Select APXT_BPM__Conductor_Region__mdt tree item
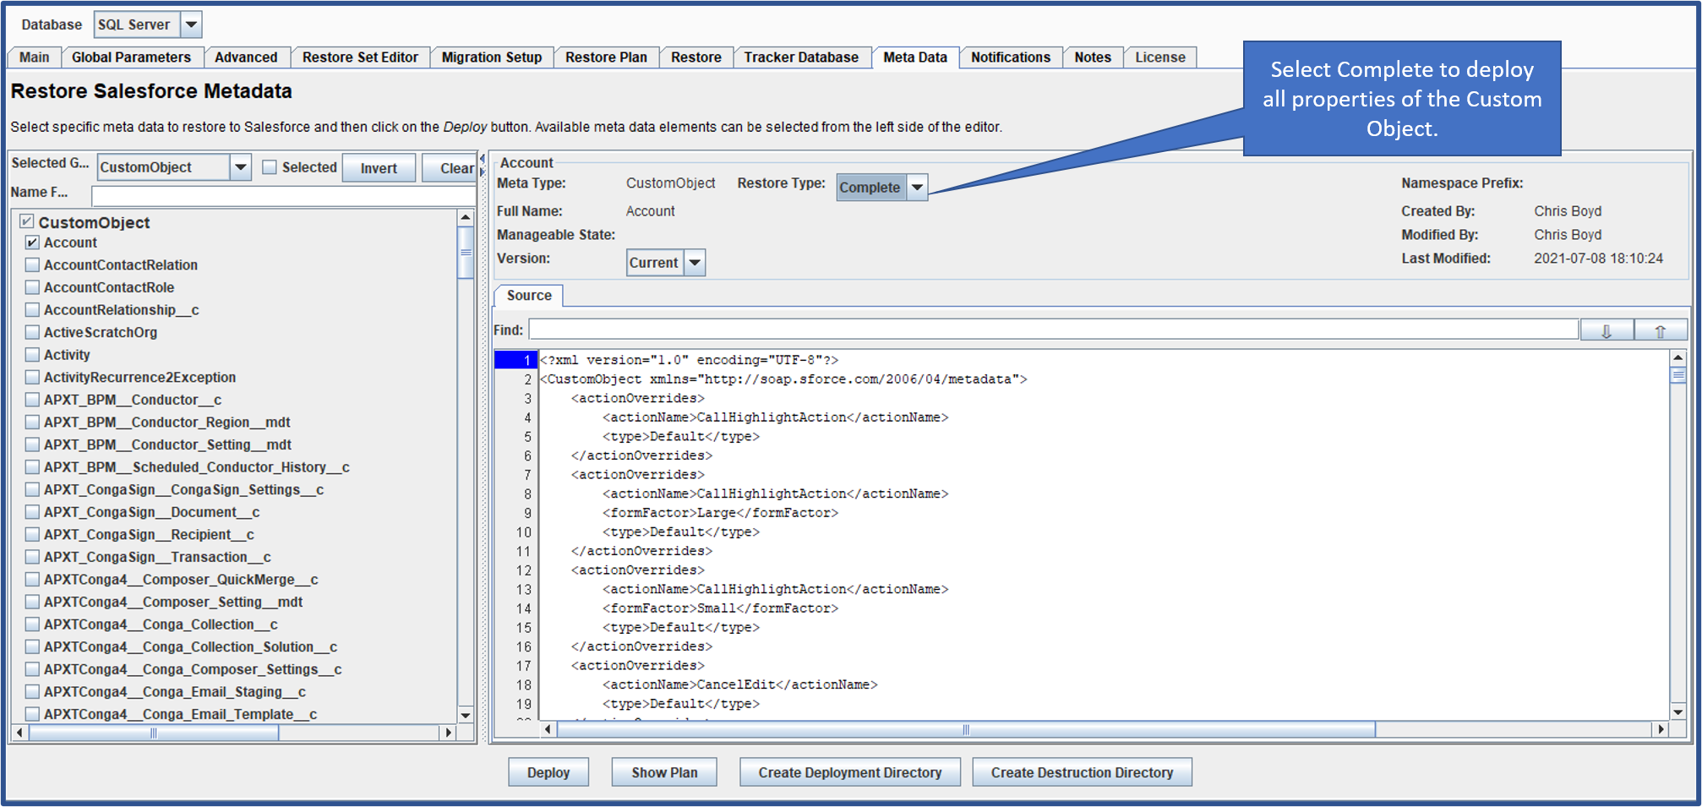 coord(167,423)
